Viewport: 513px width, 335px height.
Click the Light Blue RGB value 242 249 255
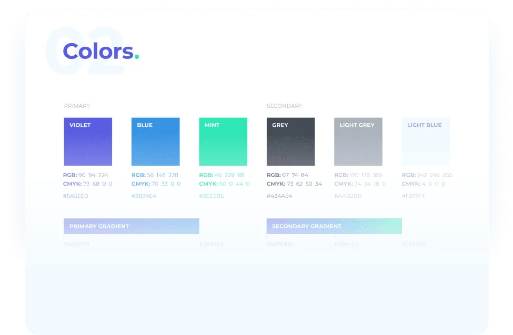click(434, 175)
